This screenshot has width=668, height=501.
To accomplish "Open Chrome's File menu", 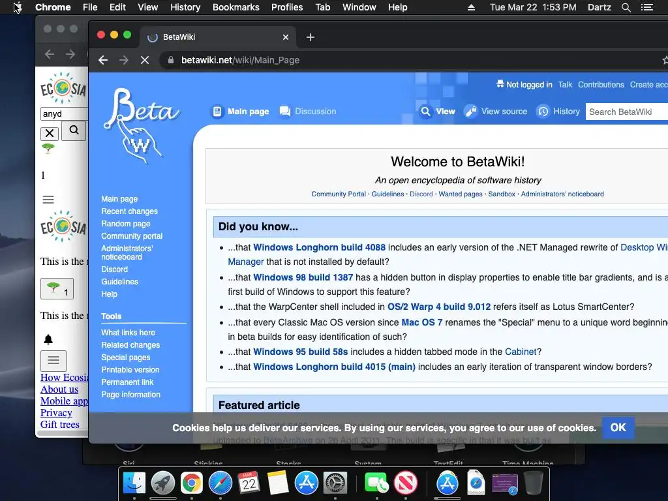I will [x=90, y=7].
